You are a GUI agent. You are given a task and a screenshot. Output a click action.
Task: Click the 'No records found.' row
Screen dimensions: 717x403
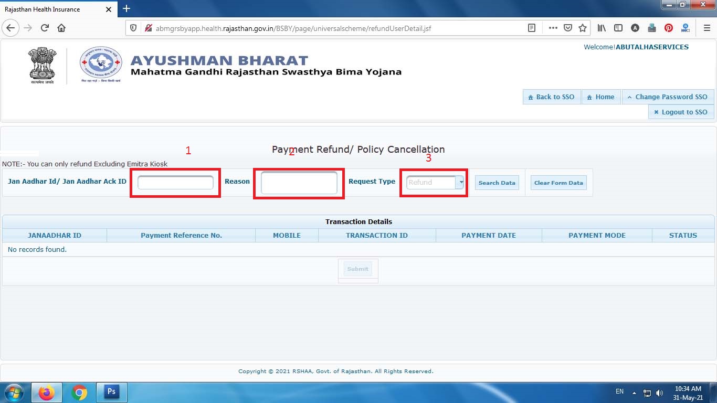point(358,249)
